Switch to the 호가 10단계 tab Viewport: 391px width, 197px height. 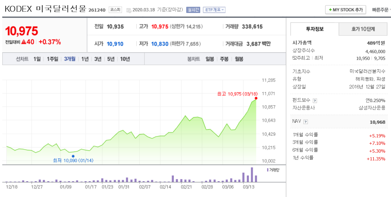pyautogui.click(x=363, y=29)
